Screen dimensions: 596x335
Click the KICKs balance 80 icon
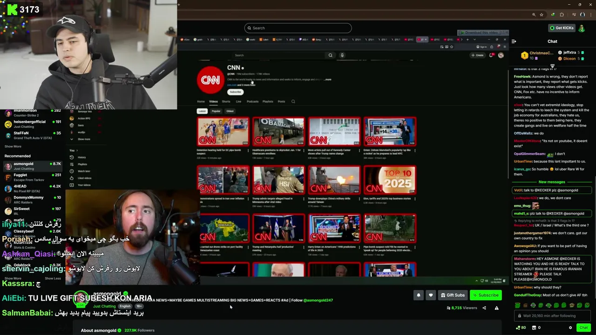(521, 328)
